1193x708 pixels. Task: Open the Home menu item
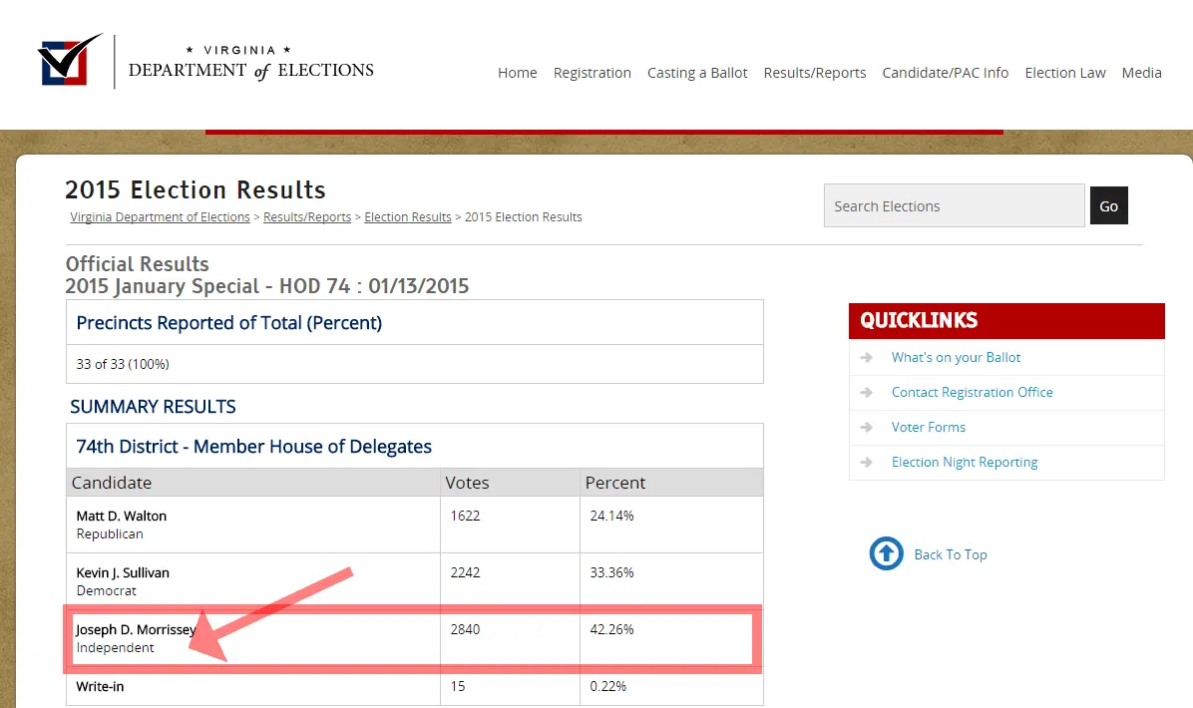pos(517,73)
